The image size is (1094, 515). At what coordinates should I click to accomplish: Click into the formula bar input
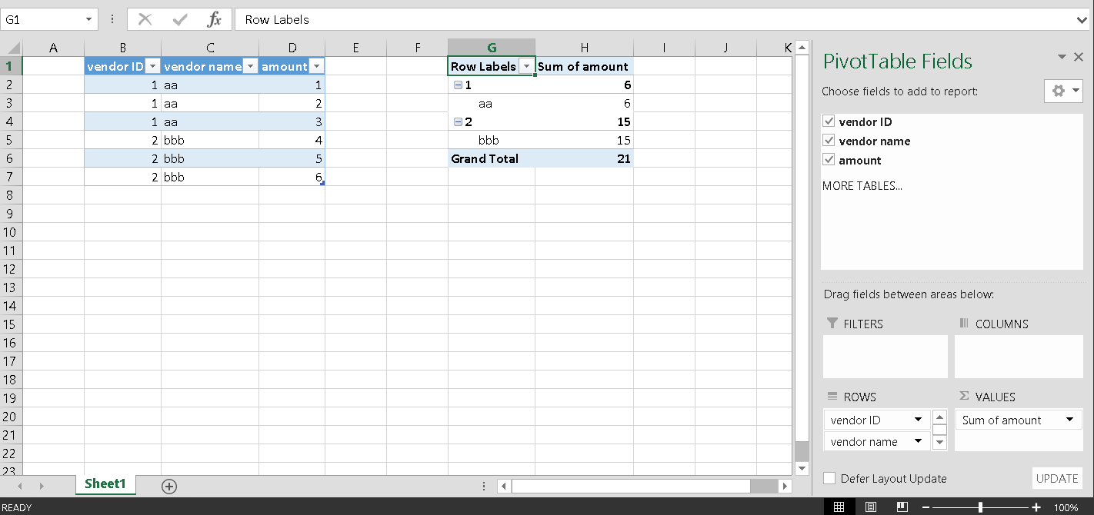654,19
